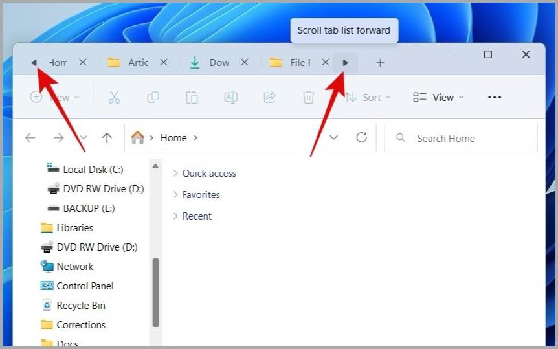Viewport: 558px width, 349px height.
Task: Open Recycle Bin from sidebar
Action: (x=81, y=306)
